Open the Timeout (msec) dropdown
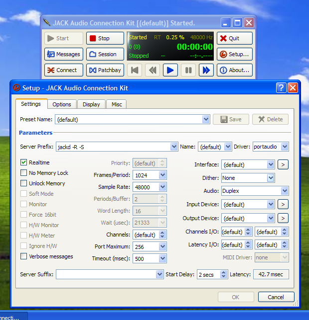This screenshot has height=320, width=309. click(x=162, y=258)
